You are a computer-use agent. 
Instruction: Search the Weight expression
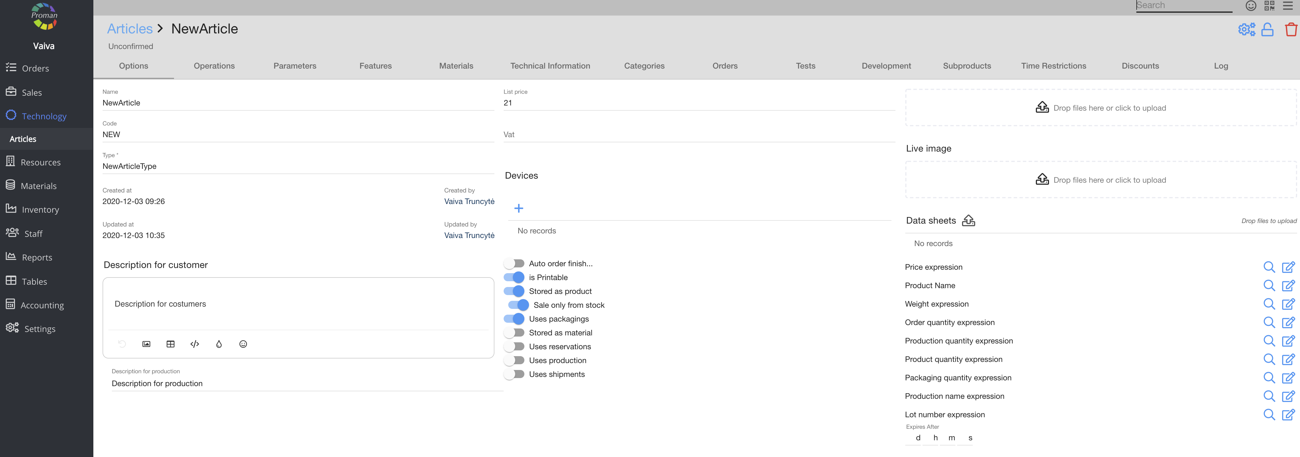[1269, 304]
